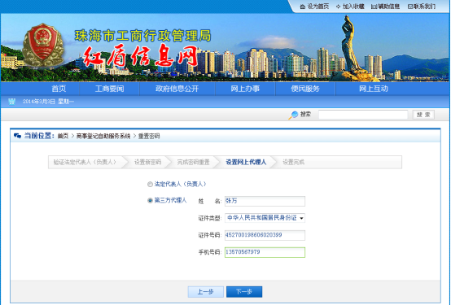
Task: Click the date text 2014年3月3日 星期一
Action: click(48, 102)
